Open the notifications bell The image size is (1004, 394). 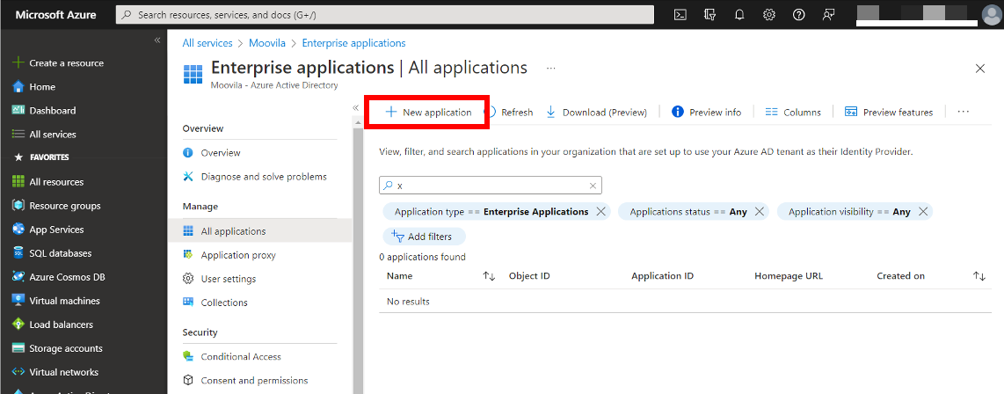point(739,15)
